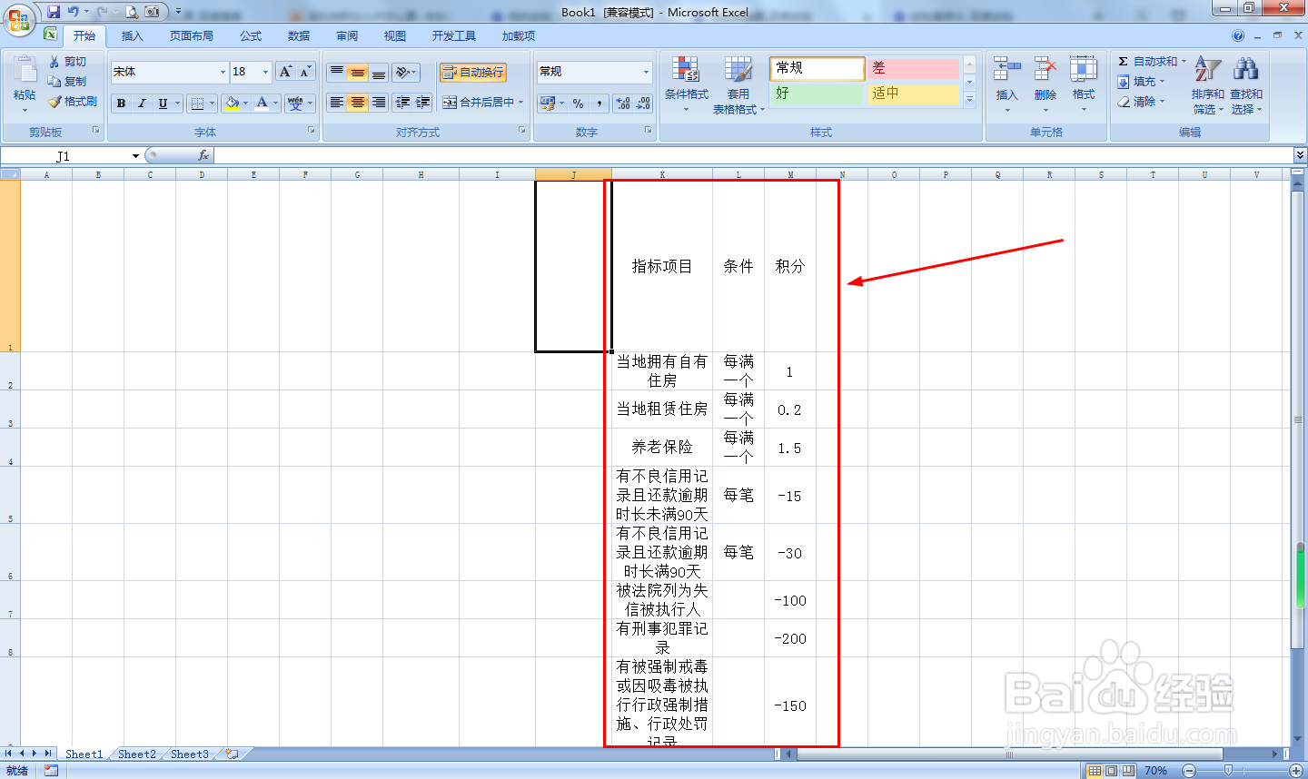Save workbook using quick access icon
The height and width of the screenshot is (779, 1308).
54,12
